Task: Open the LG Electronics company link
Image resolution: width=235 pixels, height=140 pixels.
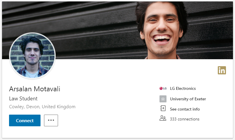Action: point(183,88)
